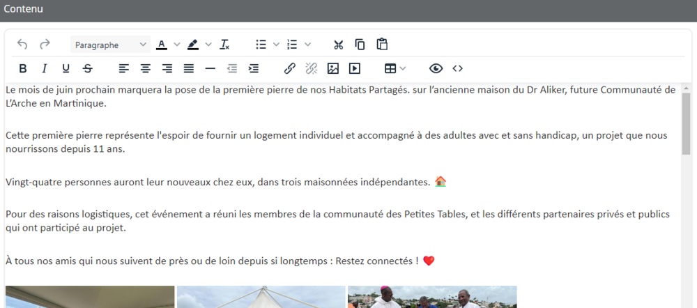
Task: Expand the text color picker arrow
Action: pos(177,45)
